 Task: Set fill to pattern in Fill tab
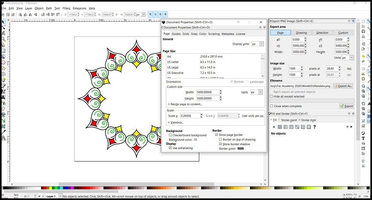click(303, 127)
